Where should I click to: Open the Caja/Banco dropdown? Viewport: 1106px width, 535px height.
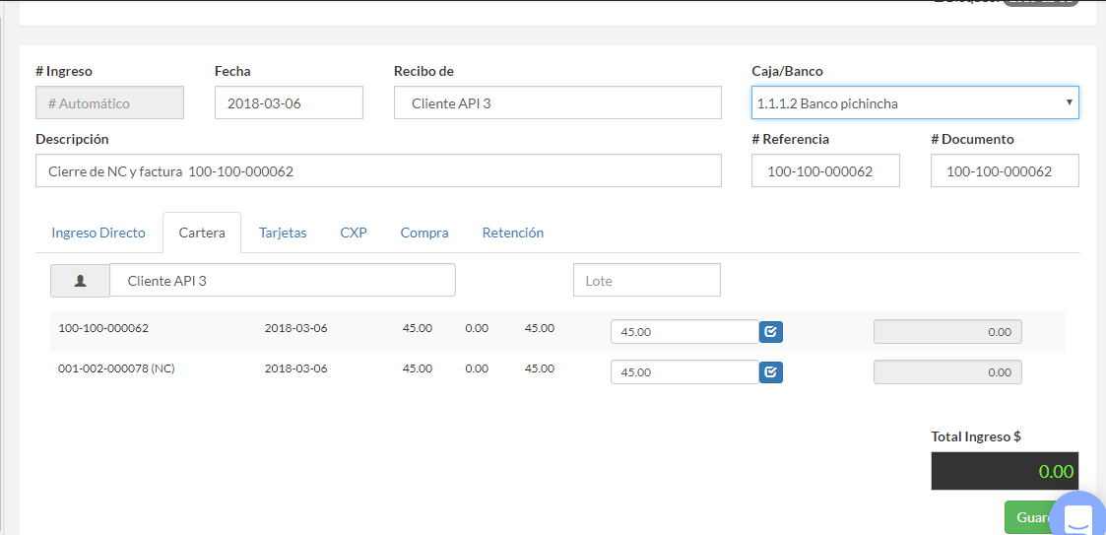tap(915, 103)
